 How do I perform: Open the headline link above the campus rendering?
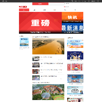tap(41, 82)
